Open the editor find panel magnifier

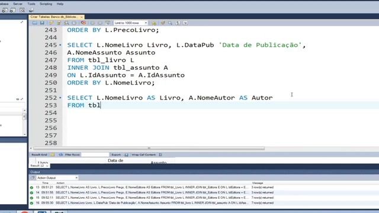171,23
